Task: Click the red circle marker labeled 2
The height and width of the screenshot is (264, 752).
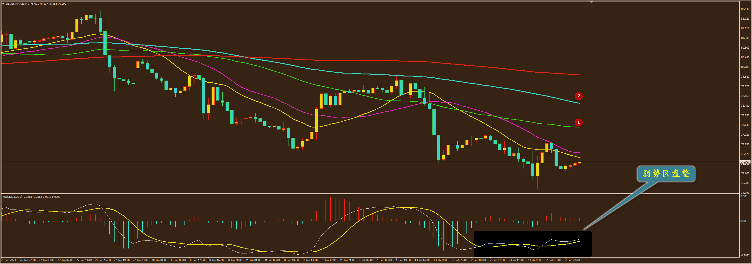Action: tap(579, 96)
